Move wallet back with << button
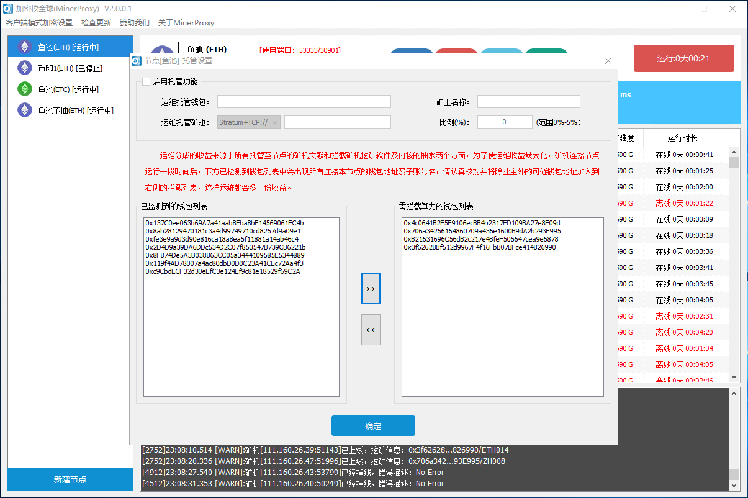Viewport: 748px width, 498px height. (371, 330)
